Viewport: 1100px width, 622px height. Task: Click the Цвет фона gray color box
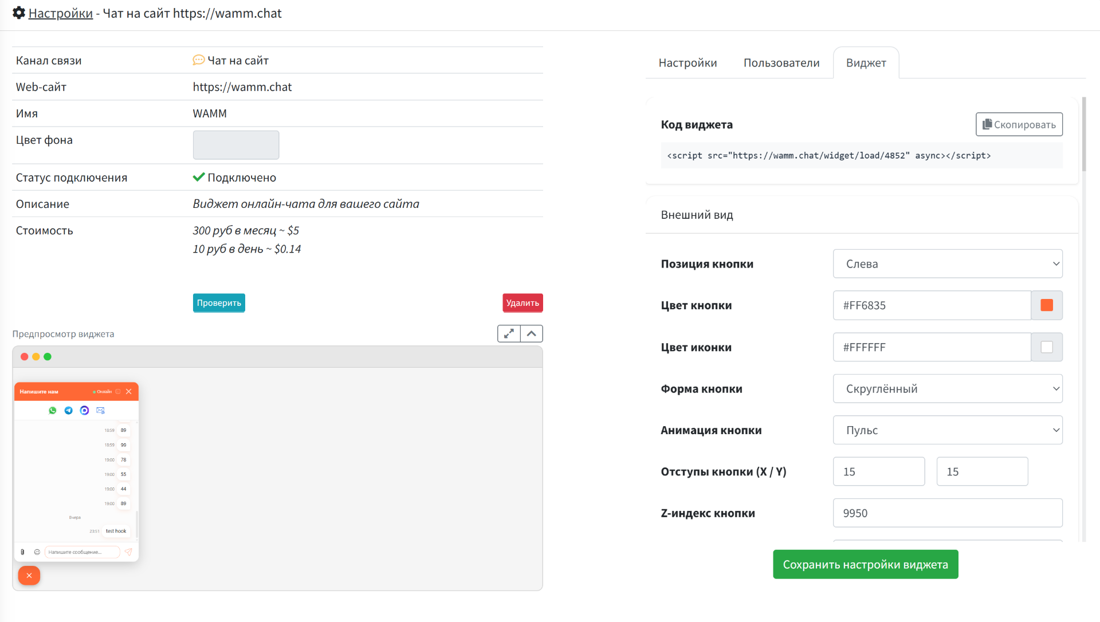(x=236, y=145)
